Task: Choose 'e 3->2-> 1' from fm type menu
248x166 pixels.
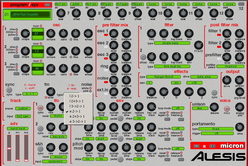Action: [x=79, y=121]
